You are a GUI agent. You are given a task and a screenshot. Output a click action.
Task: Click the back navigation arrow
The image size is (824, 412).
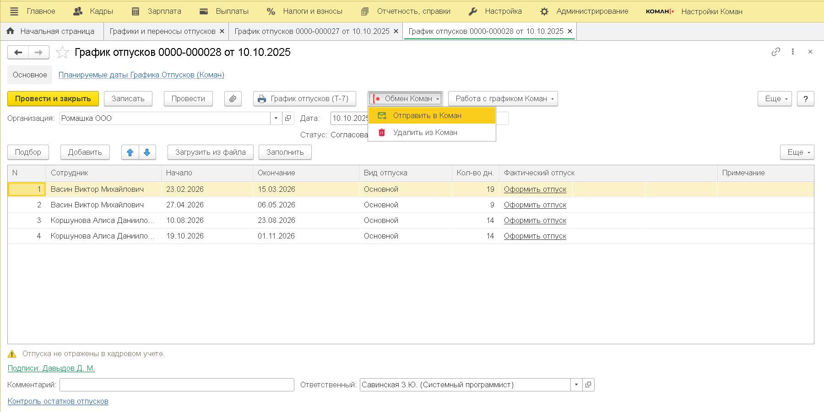(x=18, y=53)
